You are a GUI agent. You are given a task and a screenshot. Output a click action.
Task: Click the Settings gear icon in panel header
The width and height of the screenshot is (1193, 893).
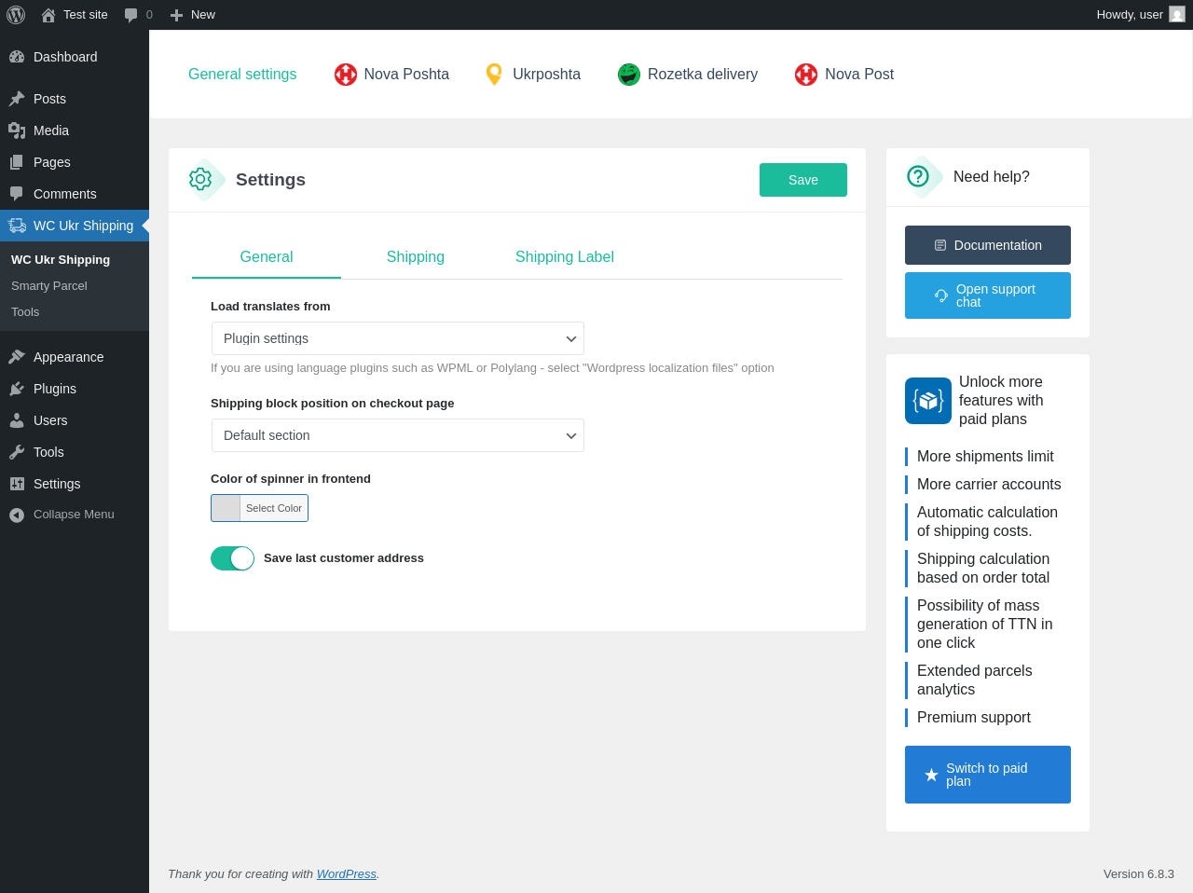pos(200,179)
